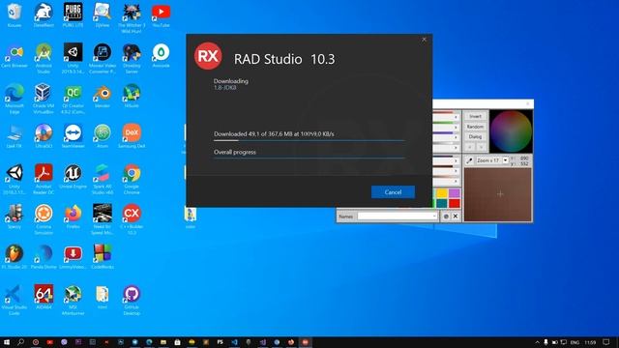Open GitHub Desktop shortcut
The width and height of the screenshot is (619, 348).
(132, 300)
